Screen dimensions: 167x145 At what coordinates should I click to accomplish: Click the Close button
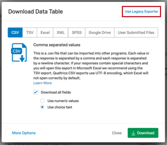point(117,133)
